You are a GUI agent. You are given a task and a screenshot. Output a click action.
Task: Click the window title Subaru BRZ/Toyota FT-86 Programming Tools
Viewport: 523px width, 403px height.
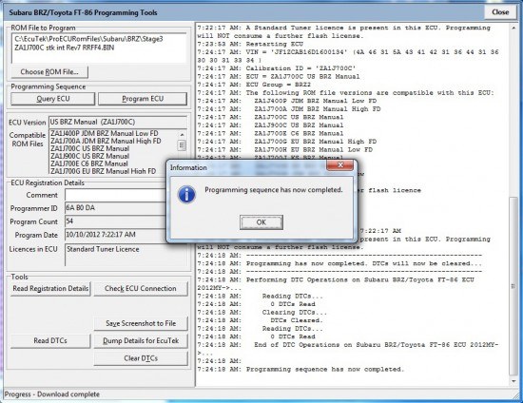tap(83, 12)
